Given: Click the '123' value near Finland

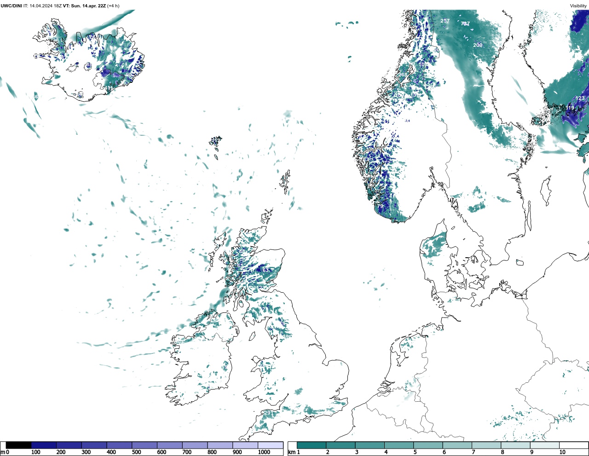Looking at the screenshot, I should pyautogui.click(x=580, y=98).
